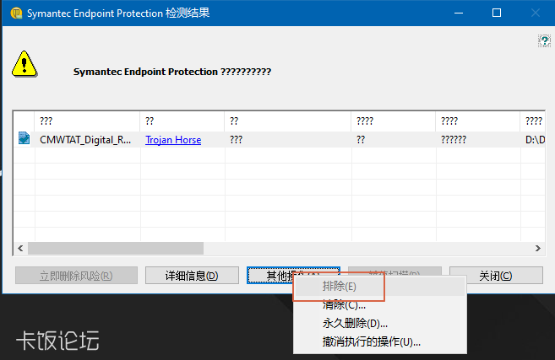555x360 pixels.
Task: Click the horizontal scrollbar thumb
Action: coord(116,249)
